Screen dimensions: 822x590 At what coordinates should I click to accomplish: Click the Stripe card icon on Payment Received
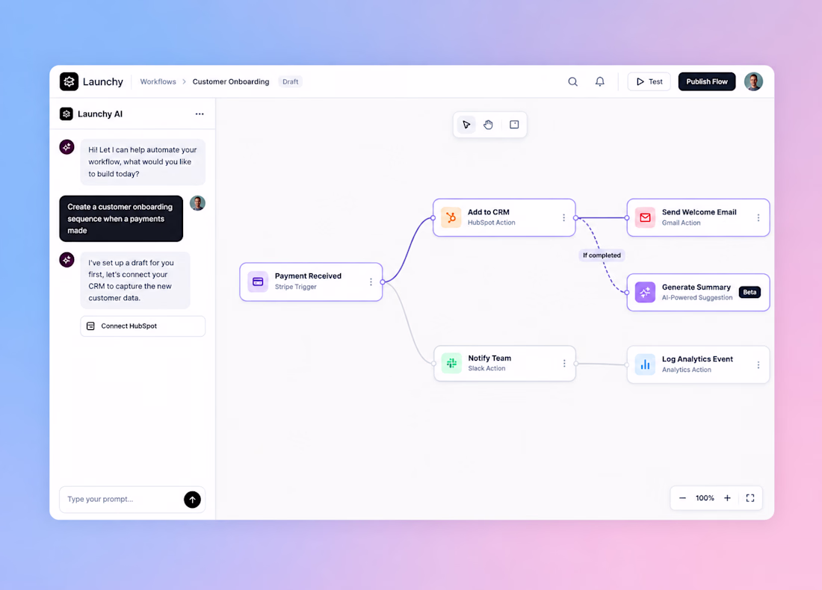(258, 282)
